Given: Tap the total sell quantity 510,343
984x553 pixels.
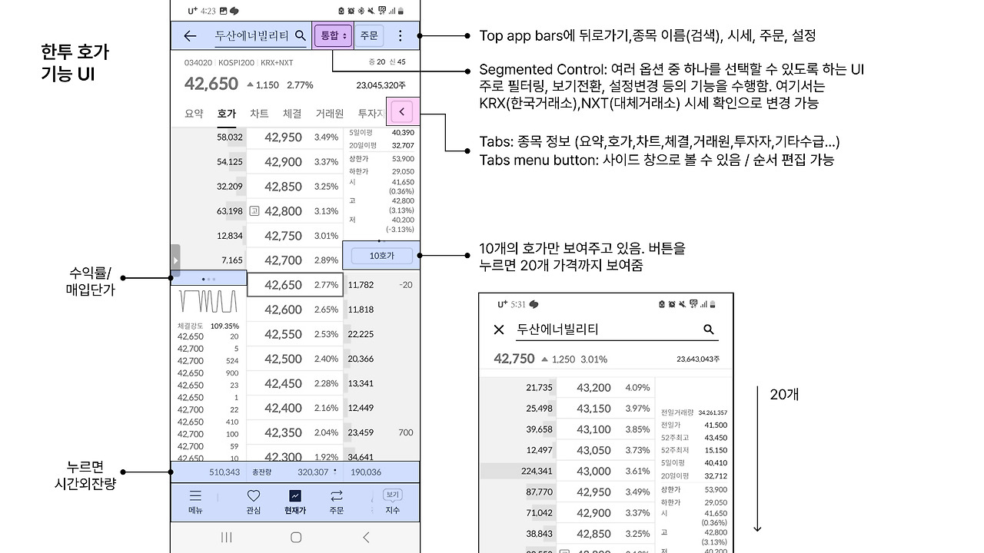Looking at the screenshot, I should coord(224,472).
